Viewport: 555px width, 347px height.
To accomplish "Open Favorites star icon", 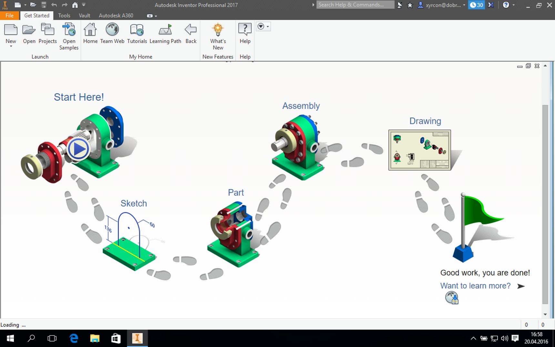I will click(410, 5).
